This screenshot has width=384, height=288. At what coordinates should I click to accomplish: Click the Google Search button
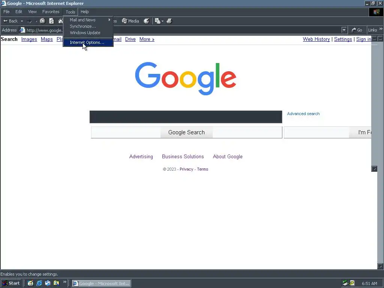tap(187, 132)
